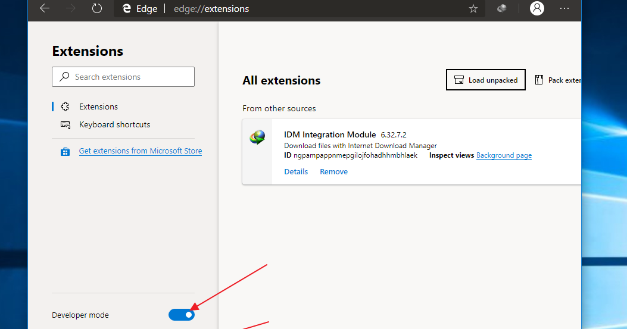Open Details for IDM Integration Module
627x329 pixels.
click(296, 171)
